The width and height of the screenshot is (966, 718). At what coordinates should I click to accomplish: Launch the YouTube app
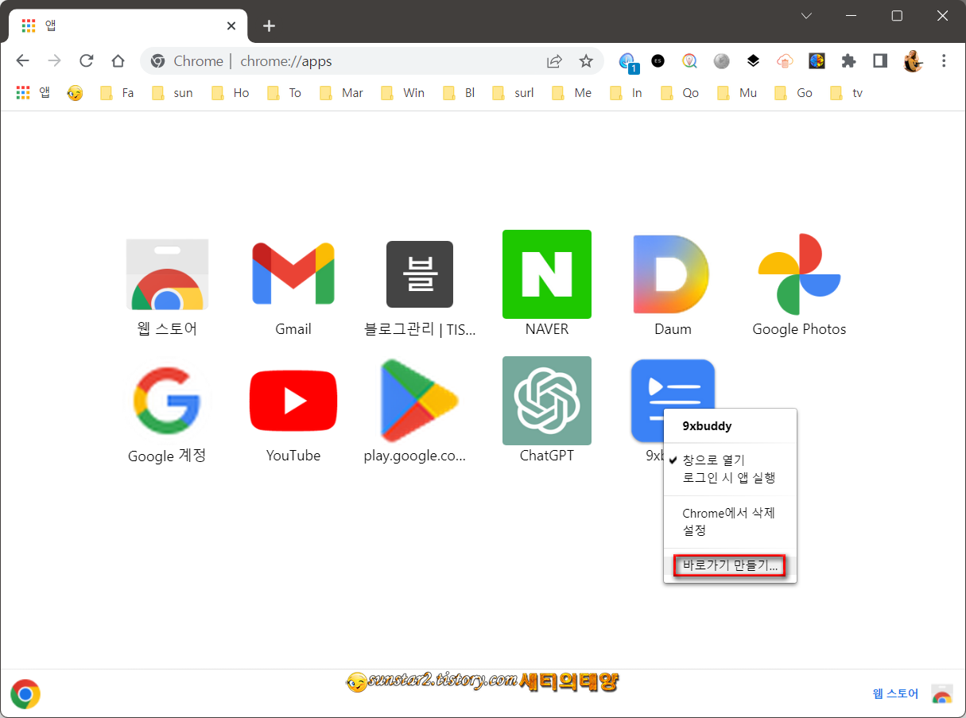click(293, 401)
